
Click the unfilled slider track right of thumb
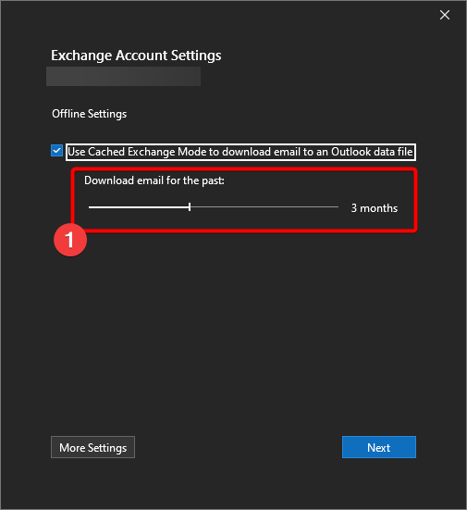(x=264, y=206)
